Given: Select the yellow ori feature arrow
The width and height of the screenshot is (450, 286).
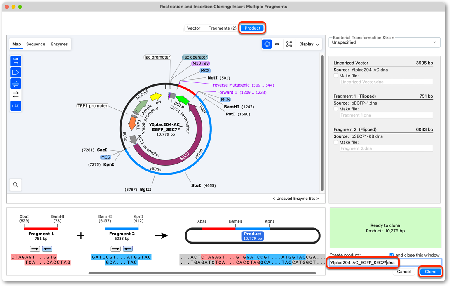Looking at the screenshot, I should [156, 97].
